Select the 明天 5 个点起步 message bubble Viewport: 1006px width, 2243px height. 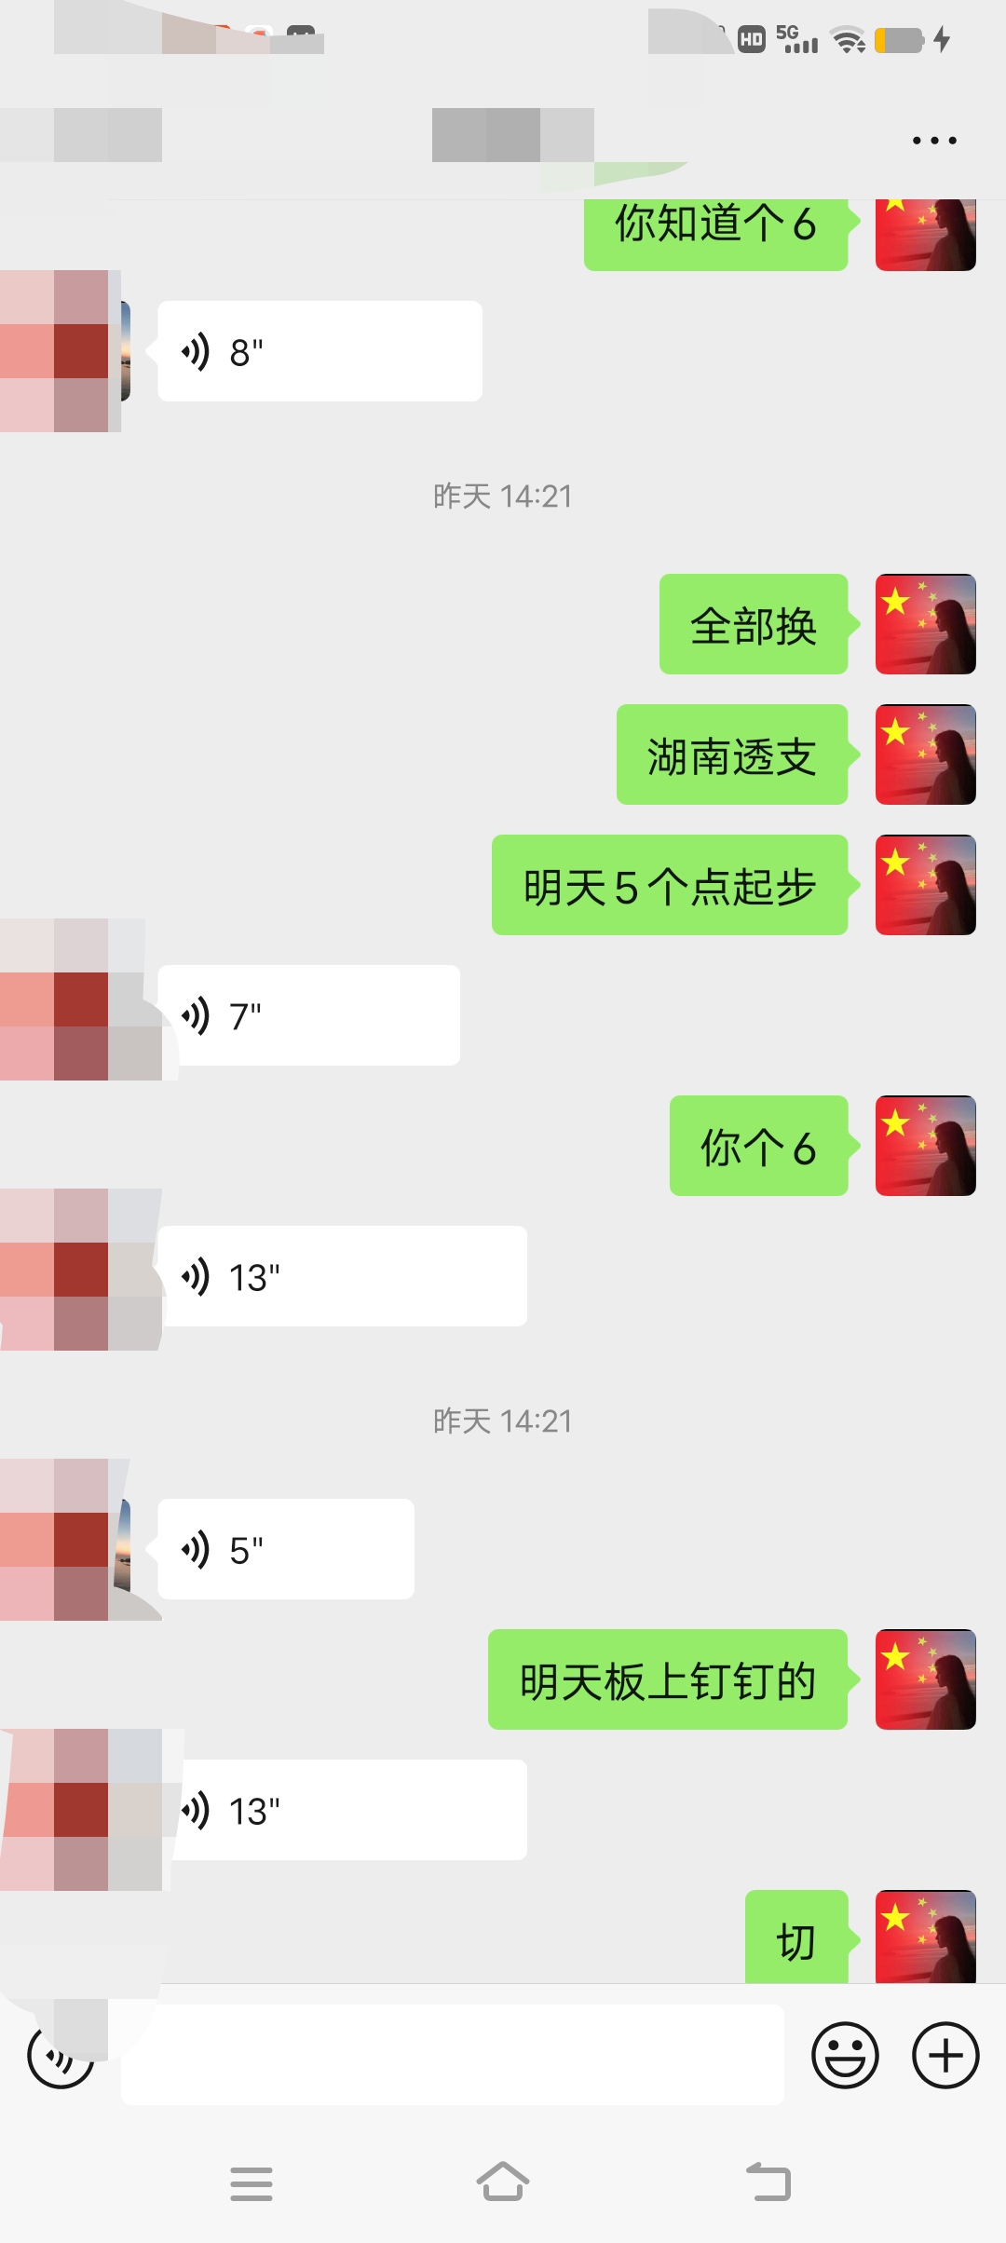click(670, 885)
